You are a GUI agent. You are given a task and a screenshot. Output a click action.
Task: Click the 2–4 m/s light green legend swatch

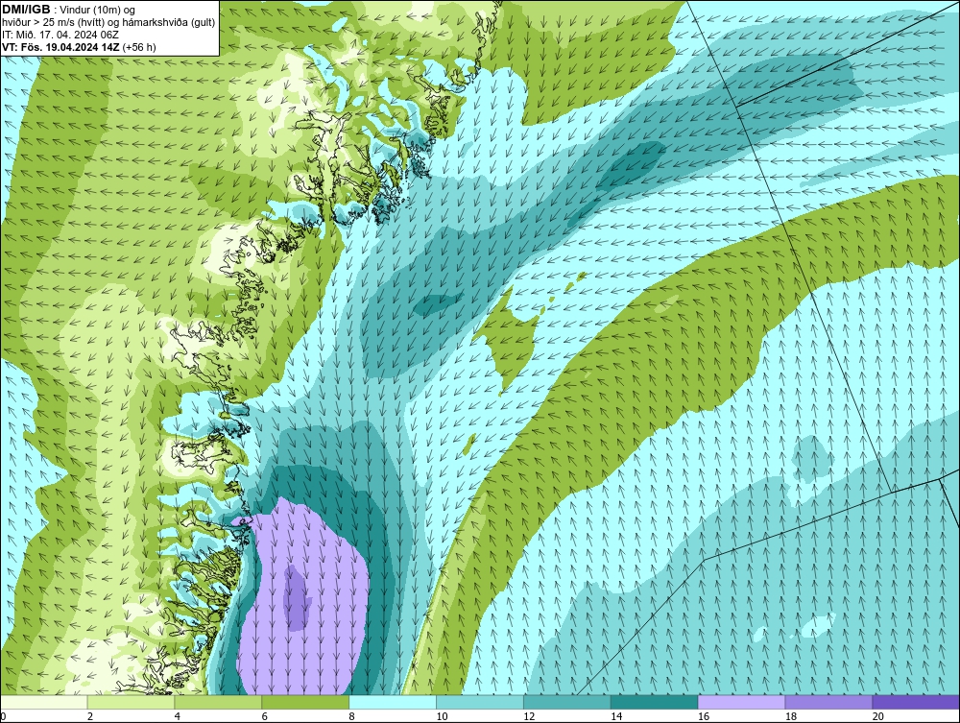click(x=131, y=702)
